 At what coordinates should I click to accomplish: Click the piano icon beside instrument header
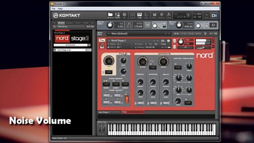[x=102, y=46]
